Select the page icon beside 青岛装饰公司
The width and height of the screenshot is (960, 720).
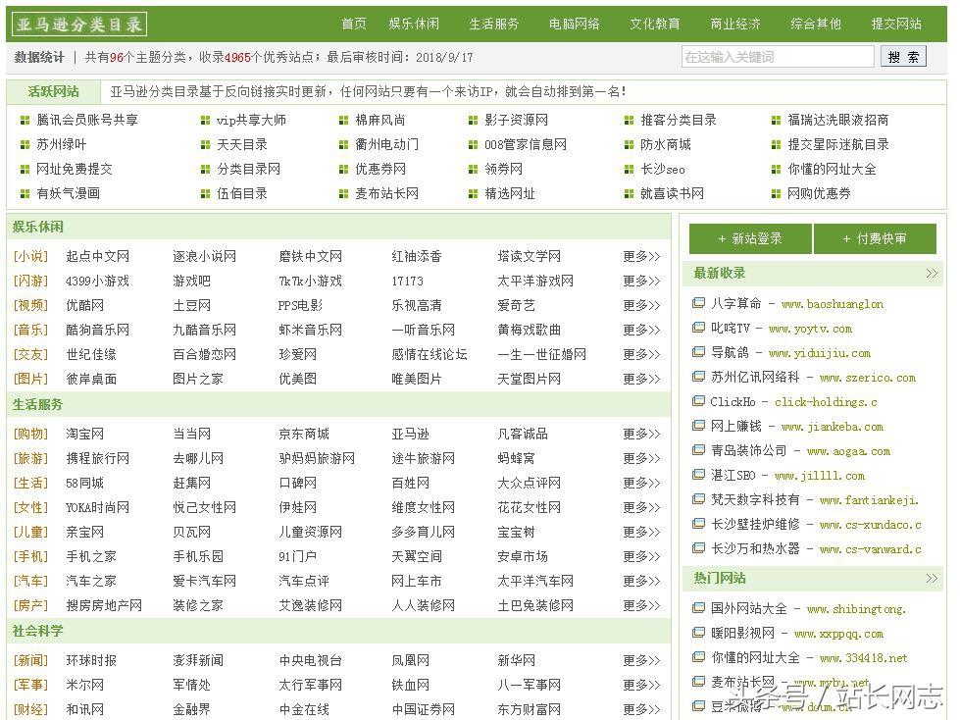pyautogui.click(x=698, y=450)
